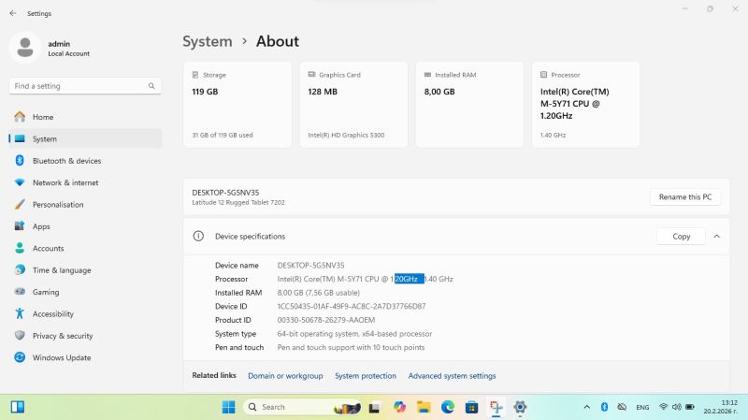Open the Personalisation settings page
748x420 pixels.
click(x=58, y=204)
